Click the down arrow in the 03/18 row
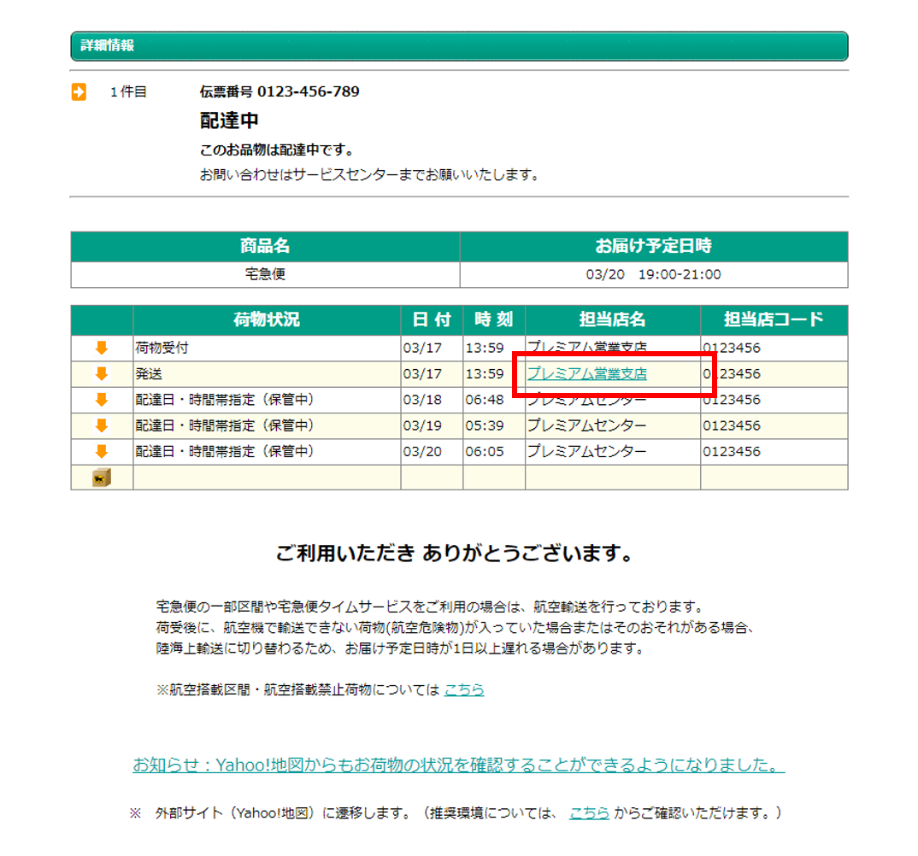Image resolution: width=918 pixels, height=856 pixels. pos(102,400)
